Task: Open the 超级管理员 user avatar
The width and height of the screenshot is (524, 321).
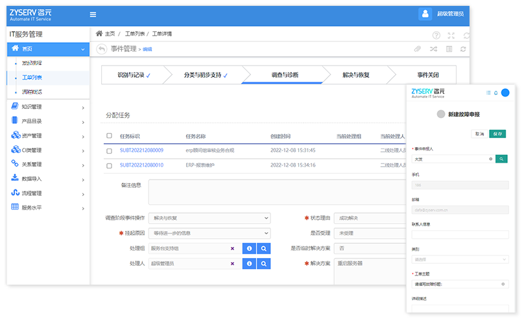Action: pyautogui.click(x=425, y=14)
